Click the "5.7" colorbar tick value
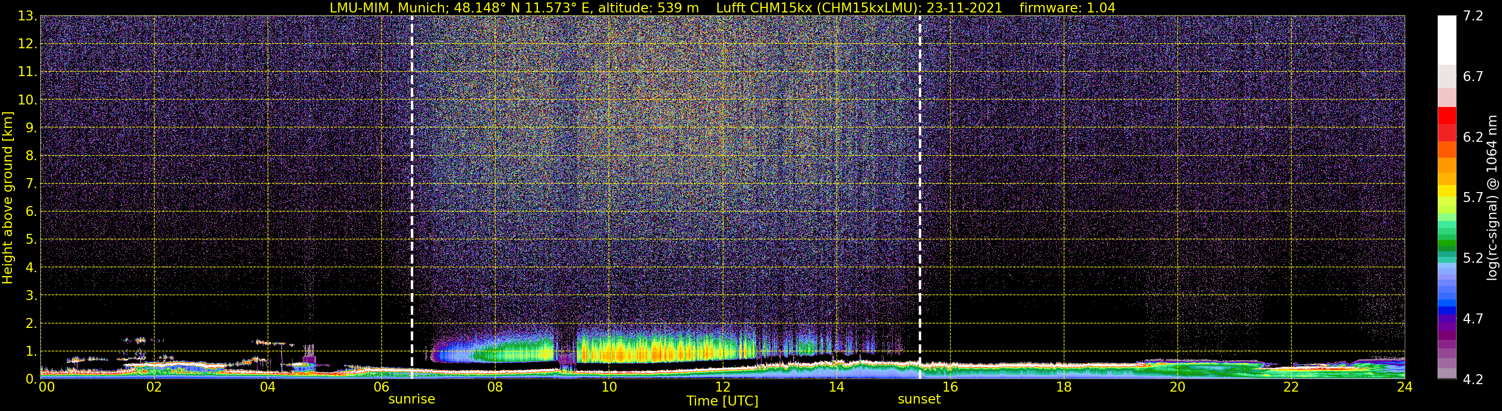Viewport: 1502px width, 411px height. (1473, 198)
